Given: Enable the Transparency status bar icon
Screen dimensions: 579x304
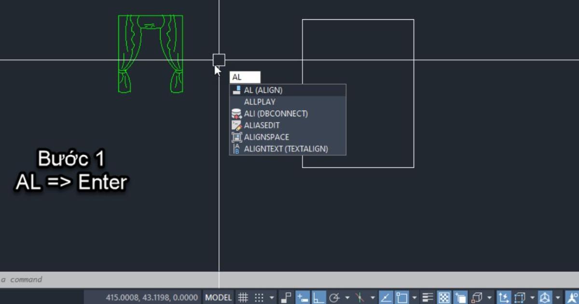Looking at the screenshot, I should coord(443,297).
